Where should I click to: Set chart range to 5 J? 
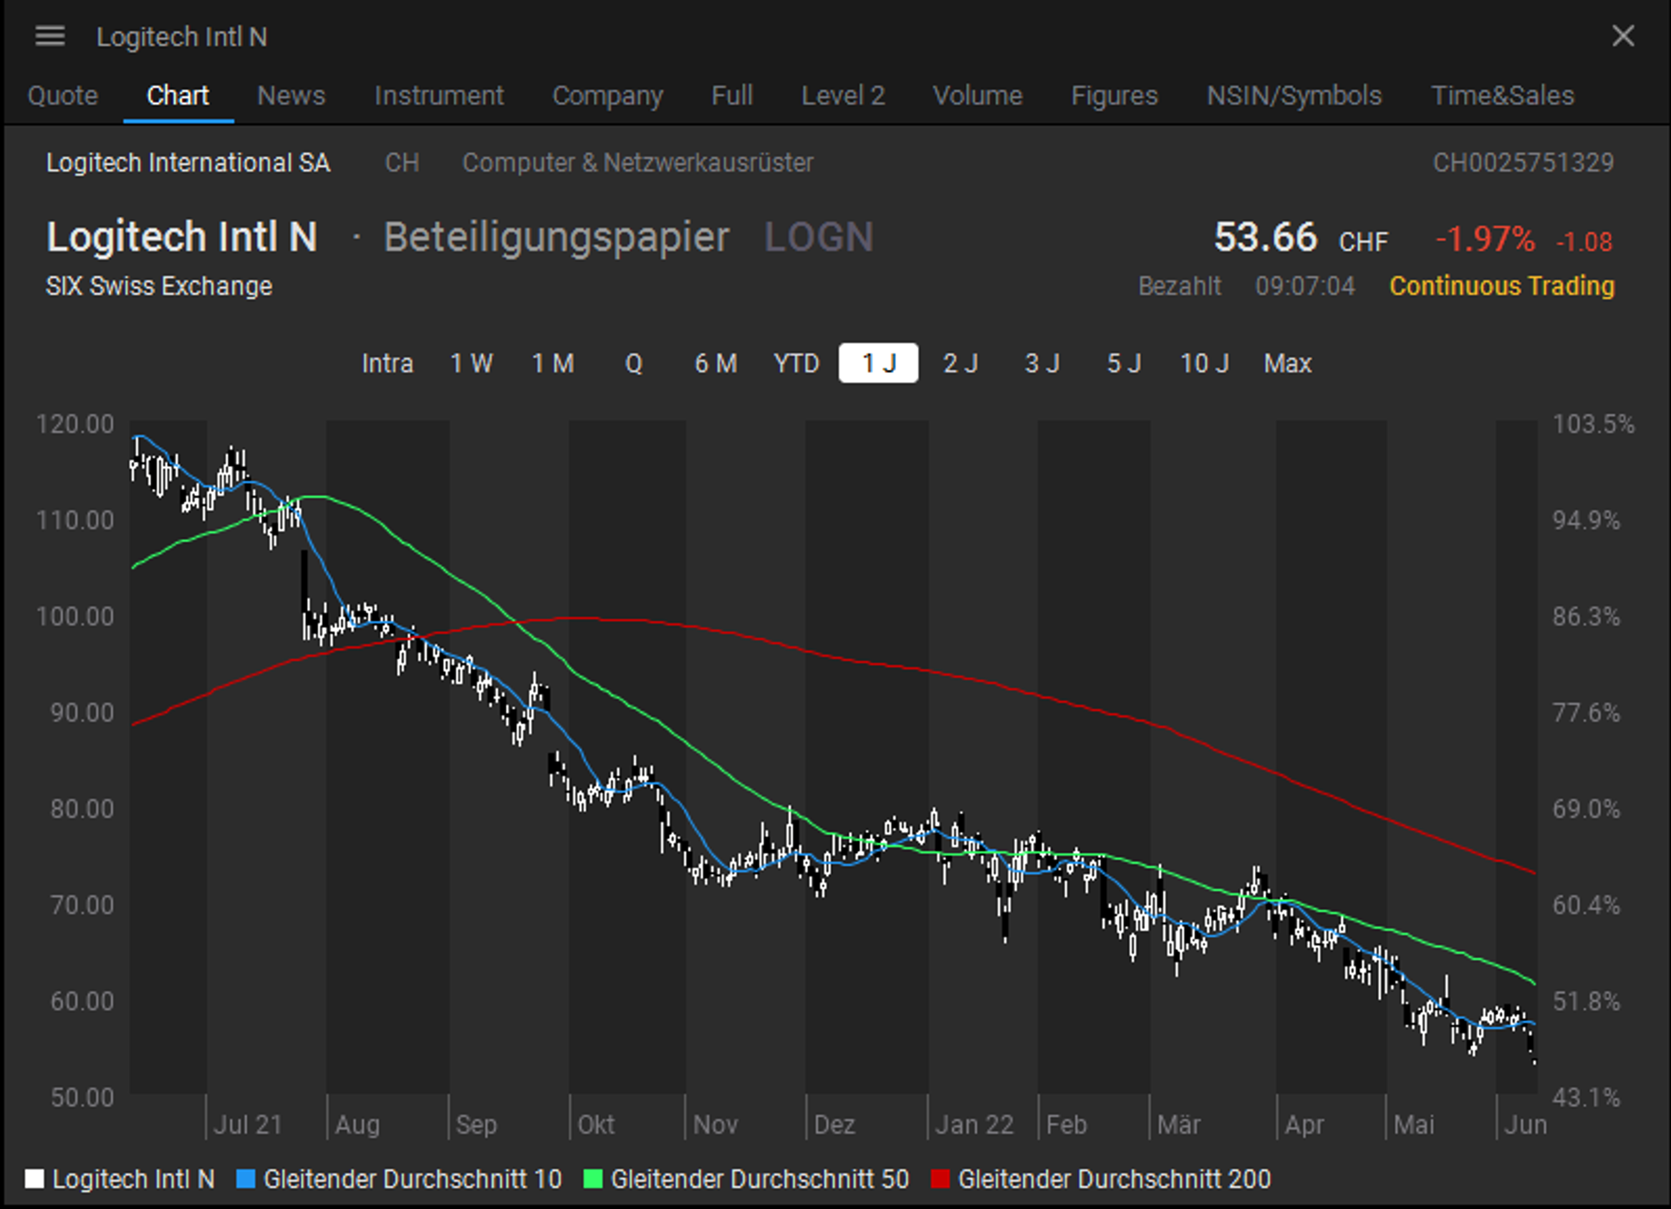(1124, 364)
